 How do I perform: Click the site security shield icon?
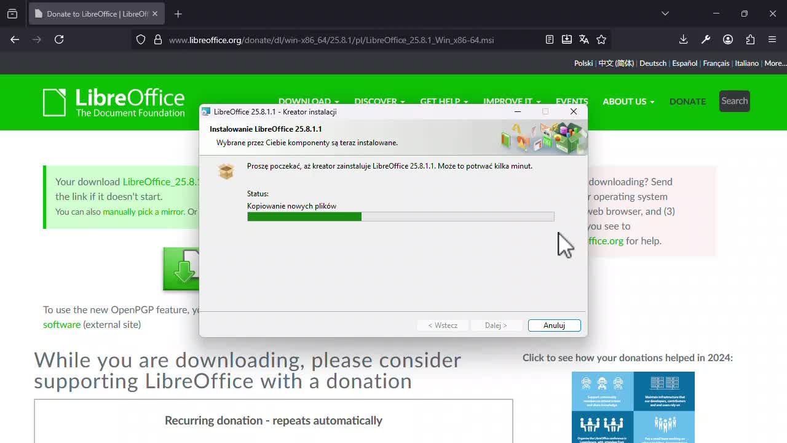click(x=141, y=39)
